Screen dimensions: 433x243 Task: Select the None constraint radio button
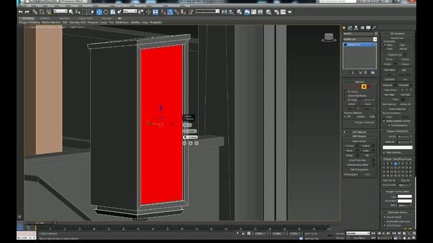[385, 45]
